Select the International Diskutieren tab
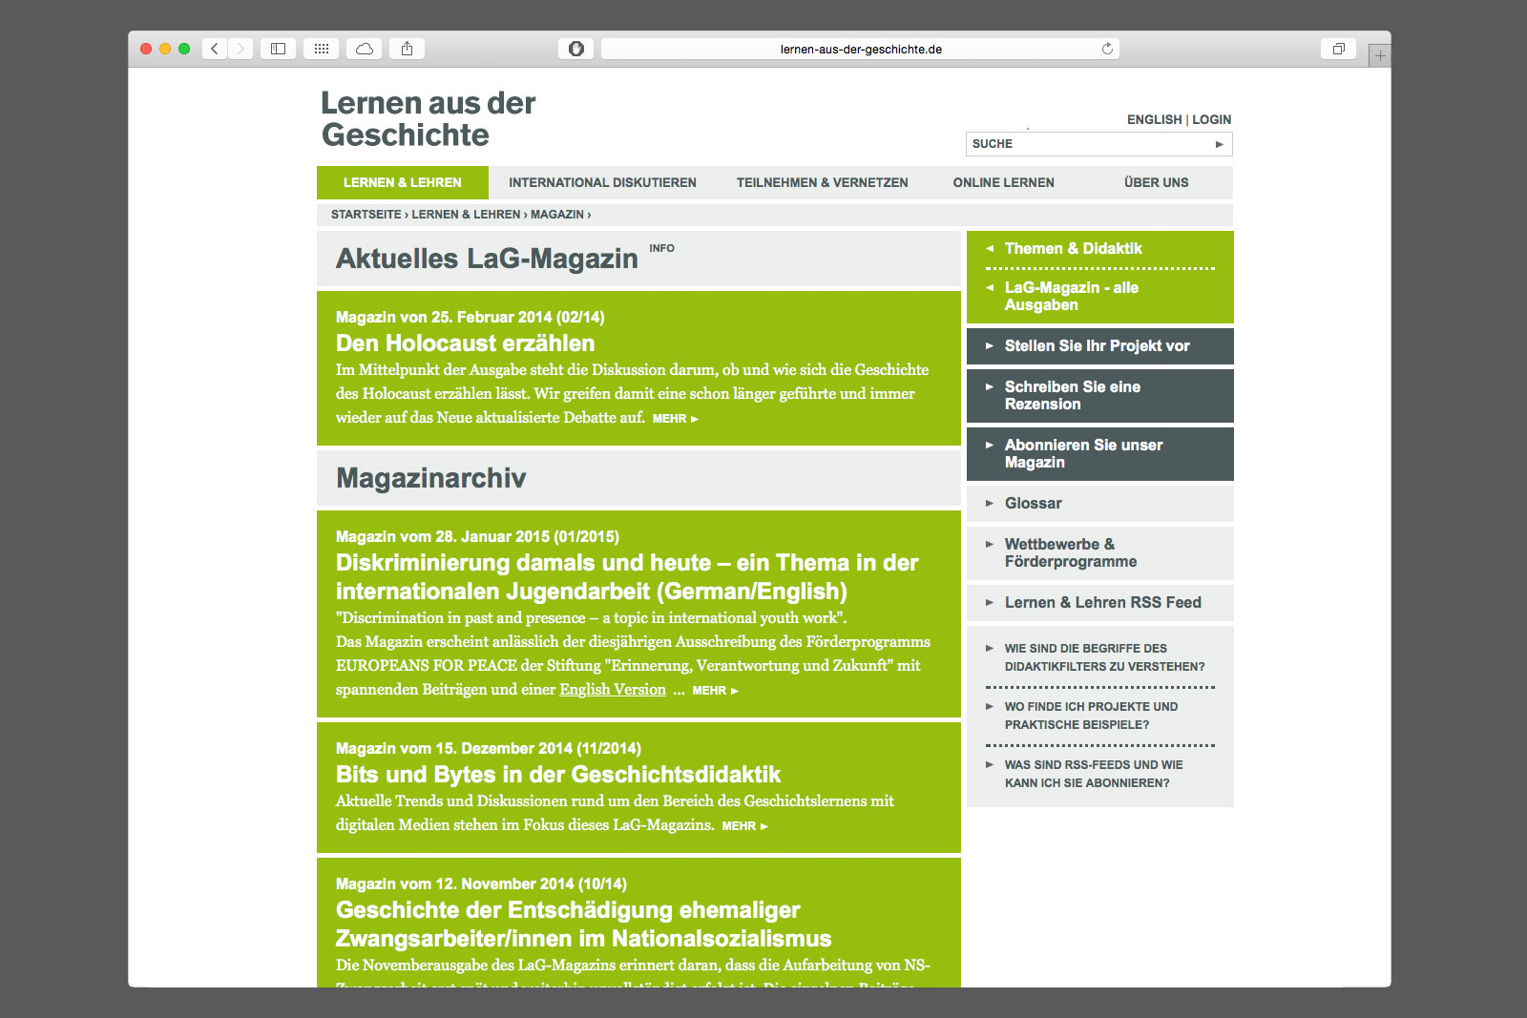Viewport: 1527px width, 1018px height. pos(602,183)
